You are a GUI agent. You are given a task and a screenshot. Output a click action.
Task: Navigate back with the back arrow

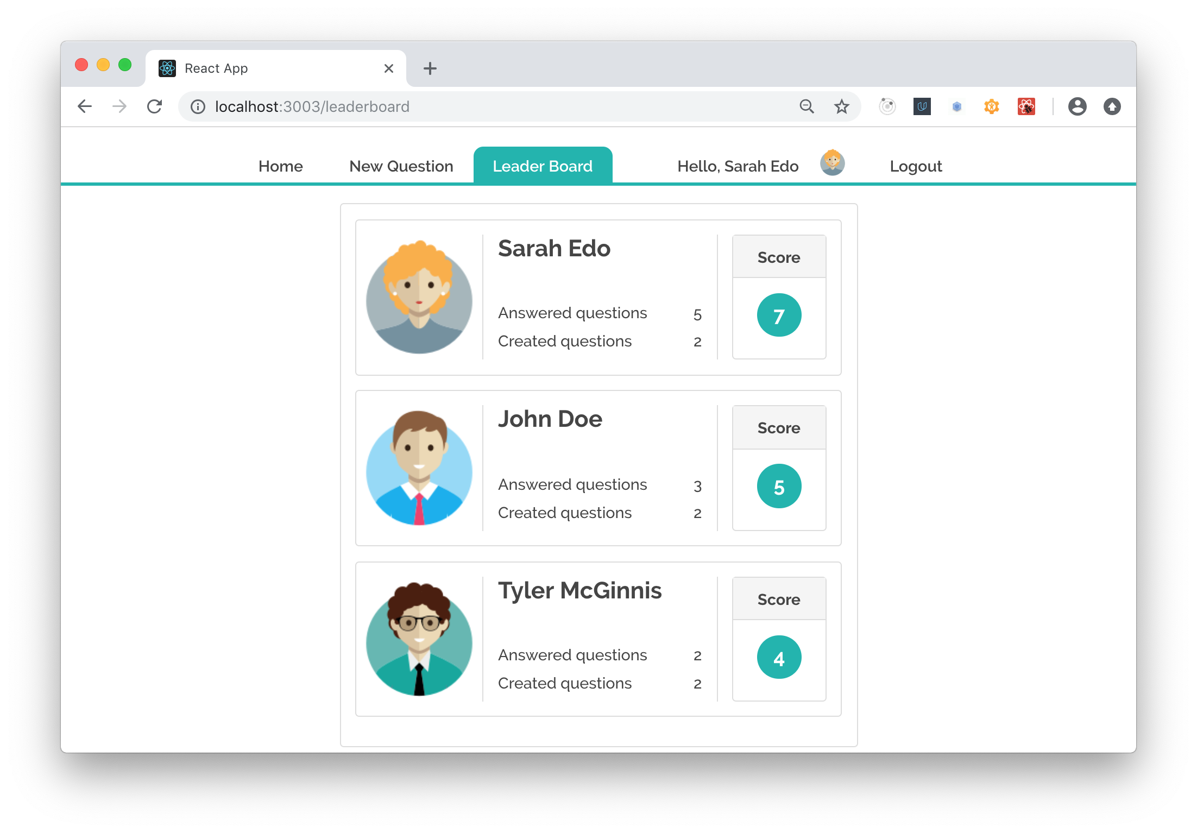85,106
